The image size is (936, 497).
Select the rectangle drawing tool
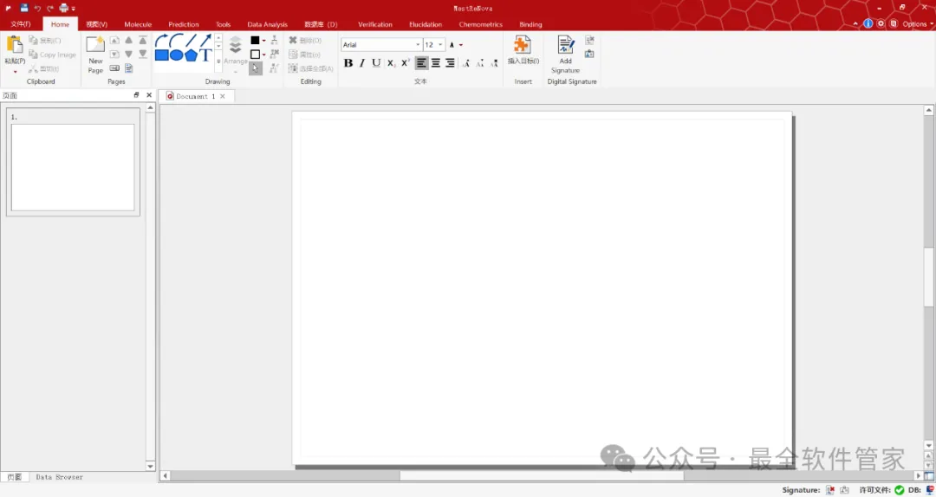162,55
